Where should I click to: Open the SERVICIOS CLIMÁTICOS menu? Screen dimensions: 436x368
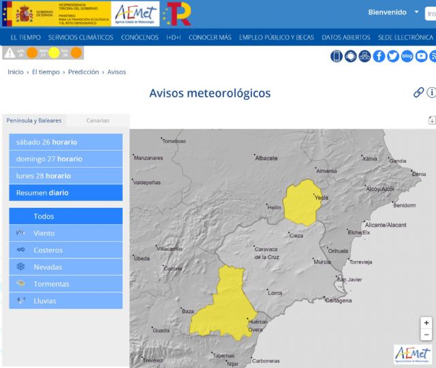(80, 37)
